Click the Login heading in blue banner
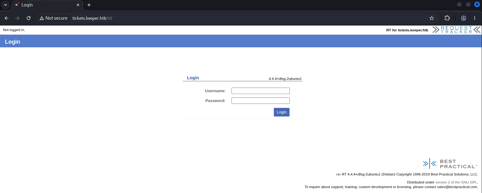 [x=13, y=42]
